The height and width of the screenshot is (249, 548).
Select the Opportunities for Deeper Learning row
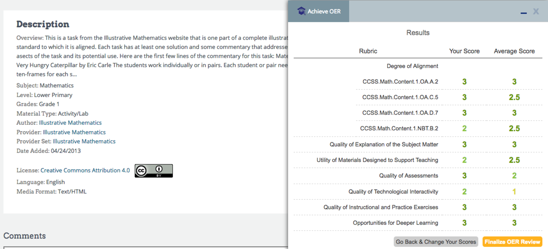[x=395, y=223]
